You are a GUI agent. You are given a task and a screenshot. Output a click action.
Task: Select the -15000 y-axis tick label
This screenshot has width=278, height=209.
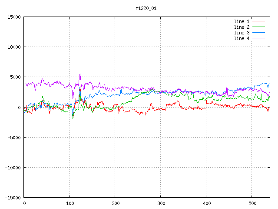[13, 198]
